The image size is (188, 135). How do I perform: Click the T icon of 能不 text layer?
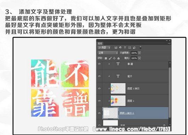[118, 76]
